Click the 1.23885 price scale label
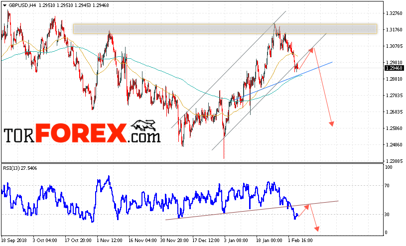406x246 pixels. pos(394,161)
